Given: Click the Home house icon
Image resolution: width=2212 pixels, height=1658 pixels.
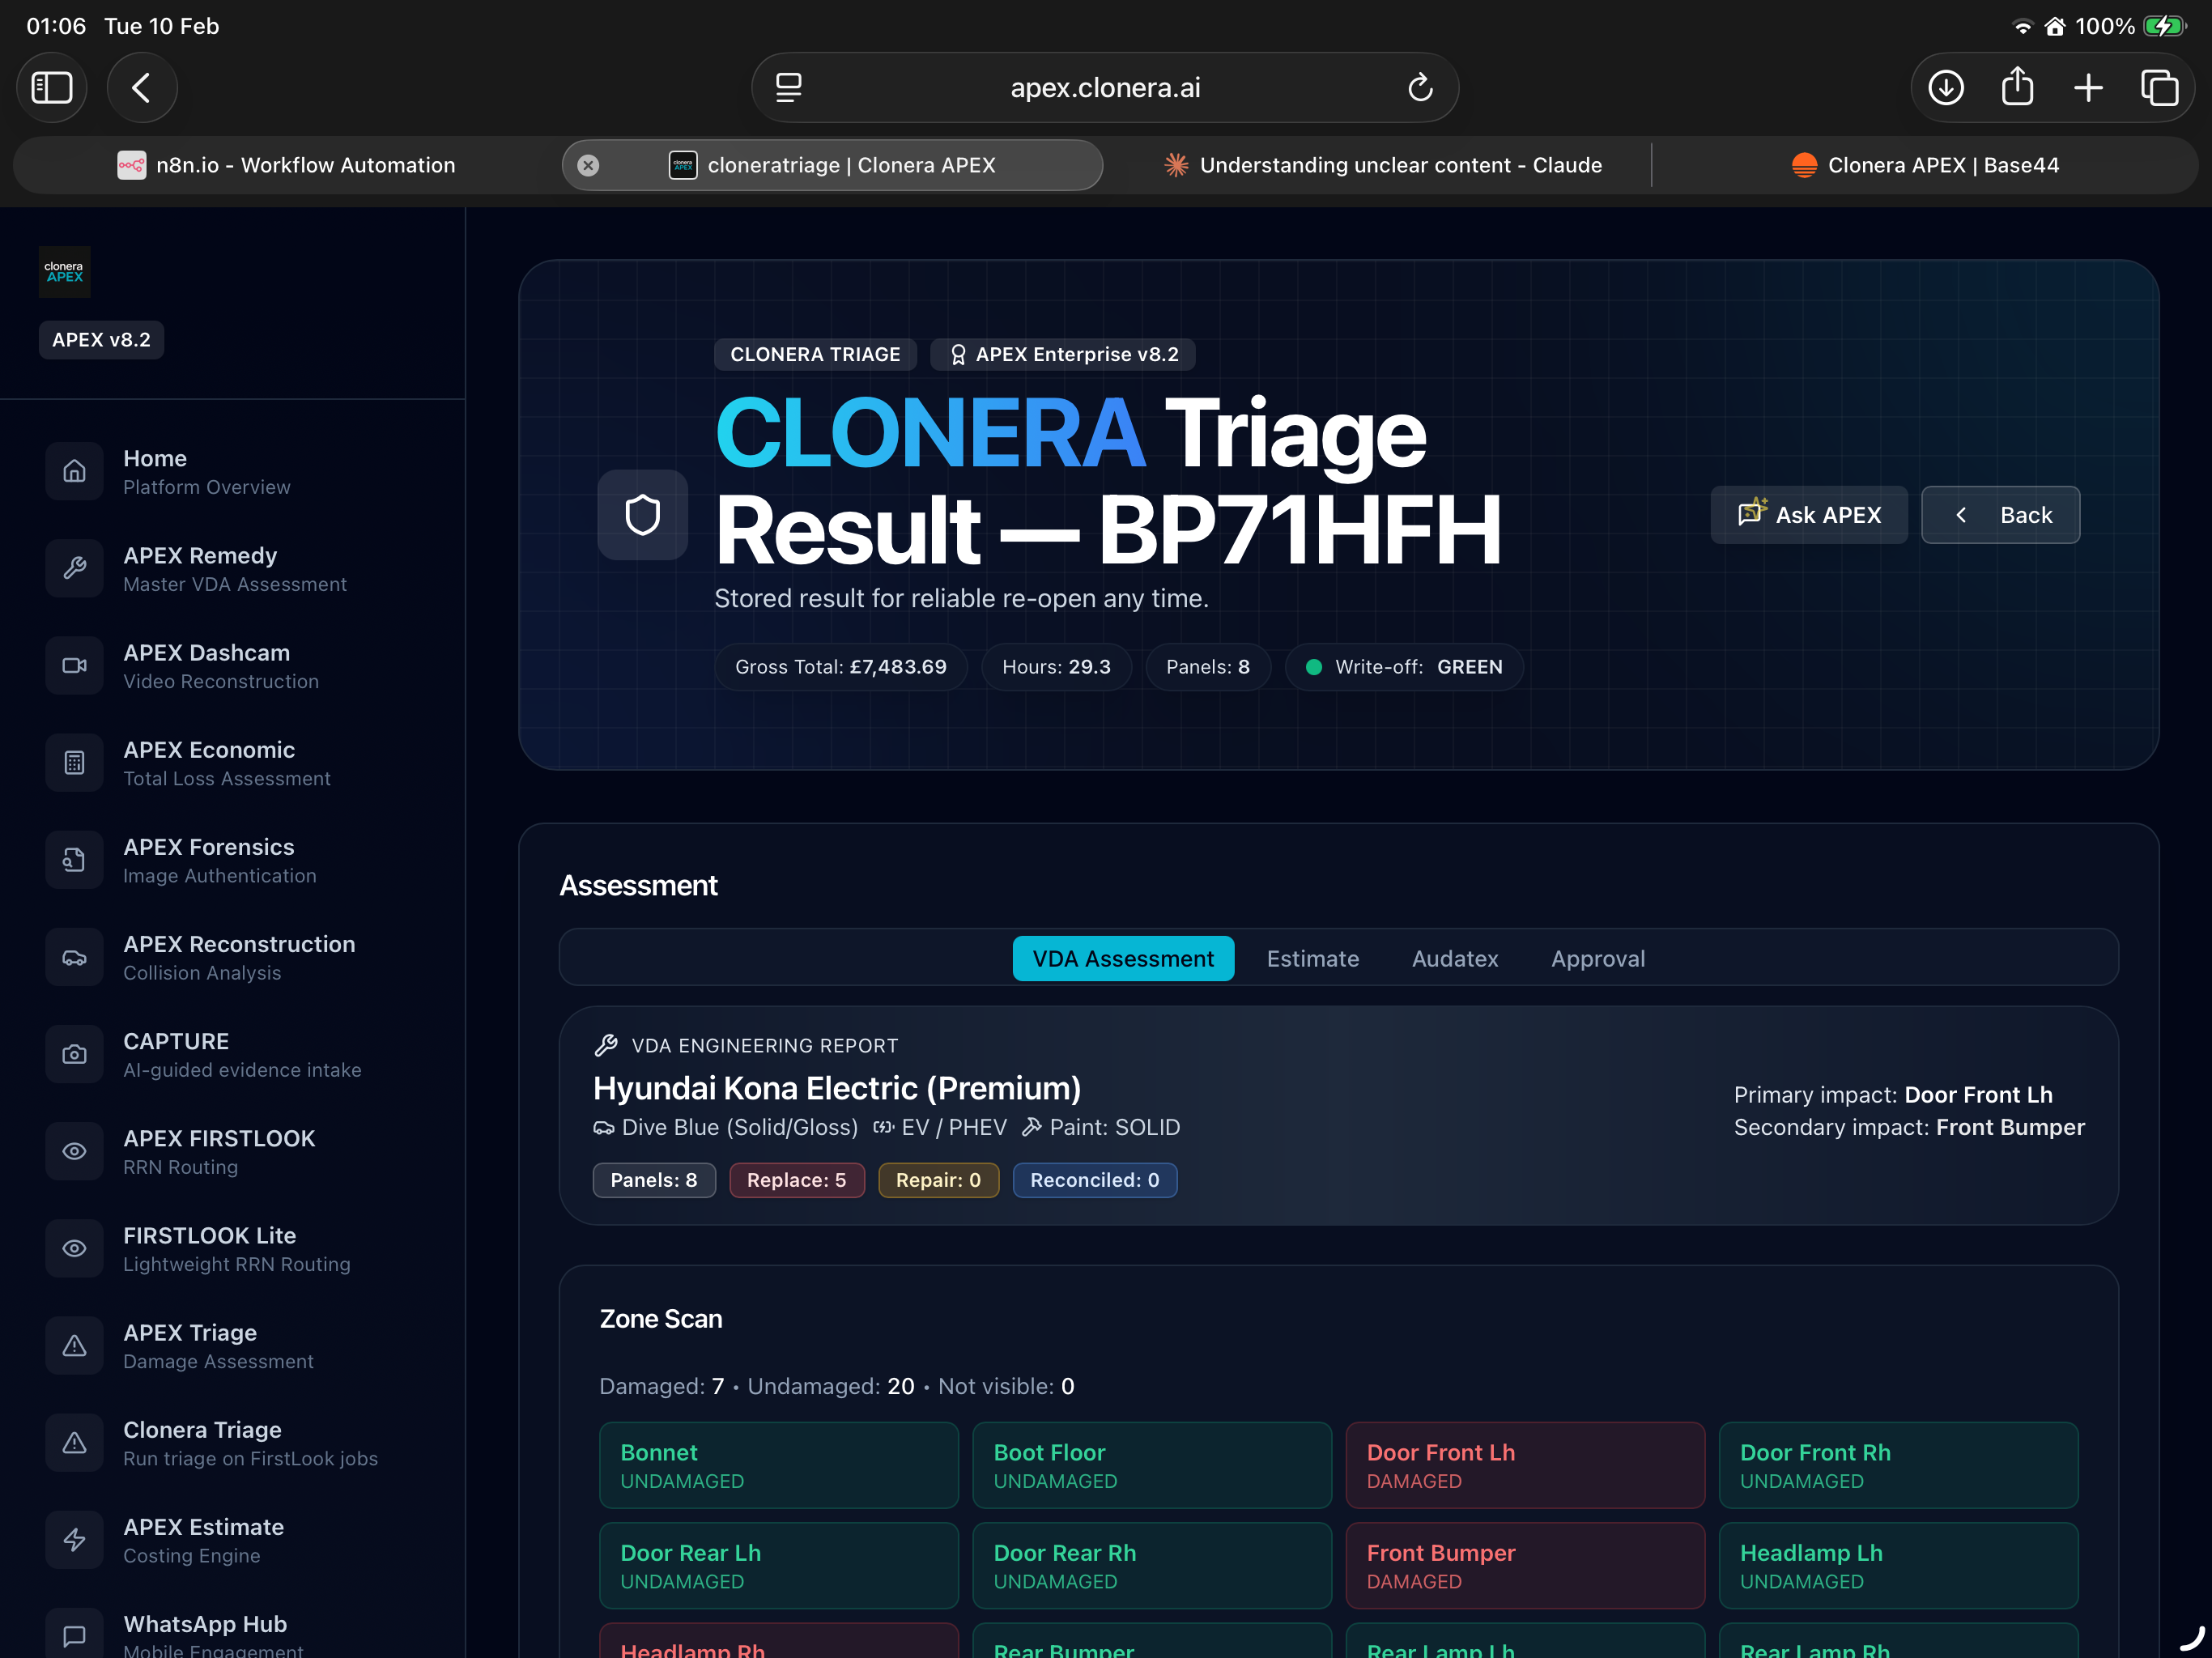Looking at the screenshot, I should pos(74,471).
